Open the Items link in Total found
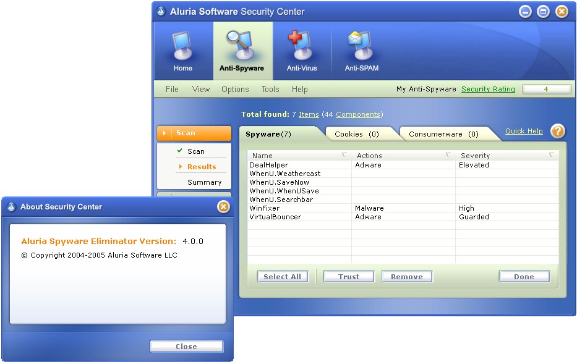The height and width of the screenshot is (362, 577). coord(309,114)
